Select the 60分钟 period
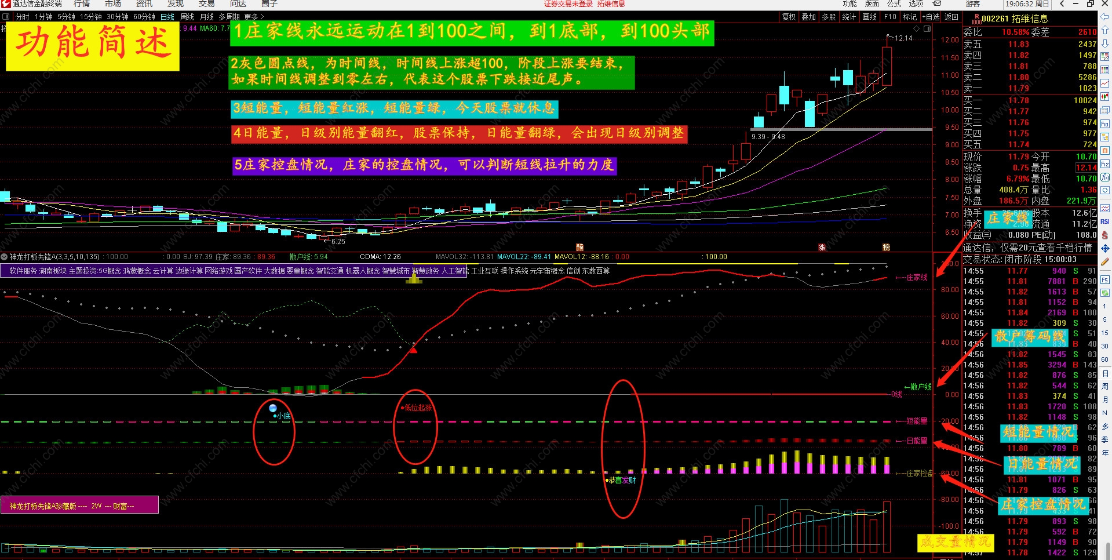Viewport: 1112px width, 560px height. pos(144,17)
